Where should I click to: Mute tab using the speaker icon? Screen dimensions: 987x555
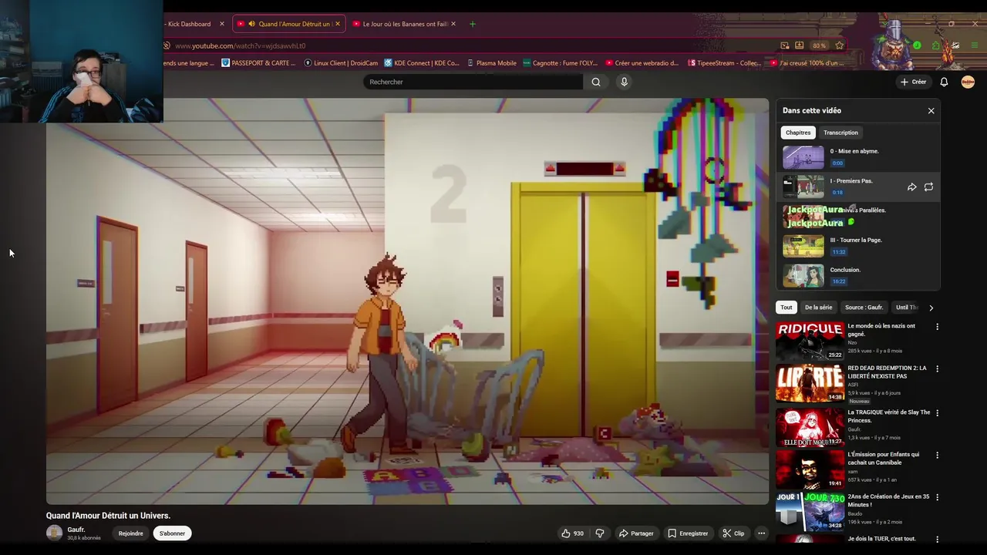click(x=251, y=24)
